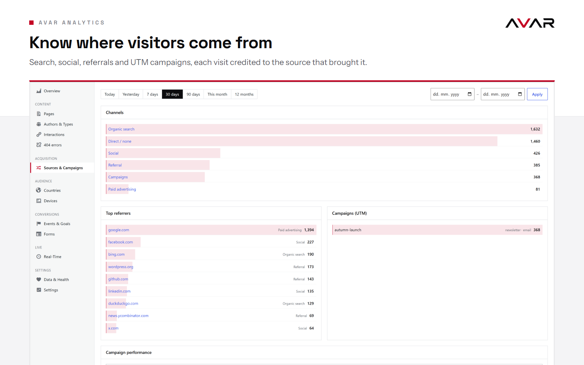This screenshot has height=365, width=584.
Task: Open the Referral channel link
Action: [115, 165]
